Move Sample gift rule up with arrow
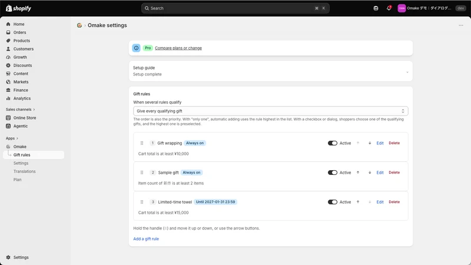471x265 pixels. (358, 173)
